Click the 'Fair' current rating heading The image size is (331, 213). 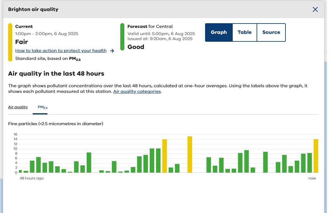point(22,42)
